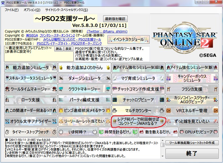Launch キャンディーボックスシミュレータ tool
223x163 pixels.
(192, 78)
